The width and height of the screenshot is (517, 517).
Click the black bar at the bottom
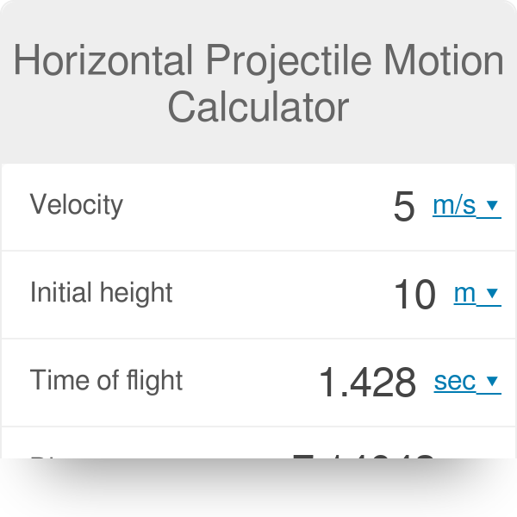point(258,488)
